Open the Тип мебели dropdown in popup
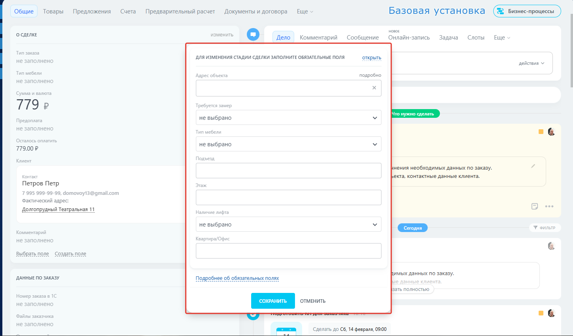The image size is (573, 336). point(289,144)
